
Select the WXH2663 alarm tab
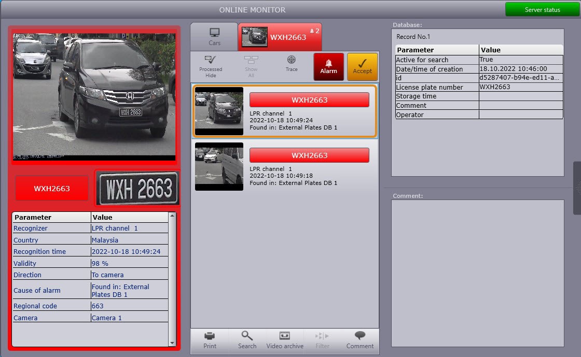(x=280, y=37)
